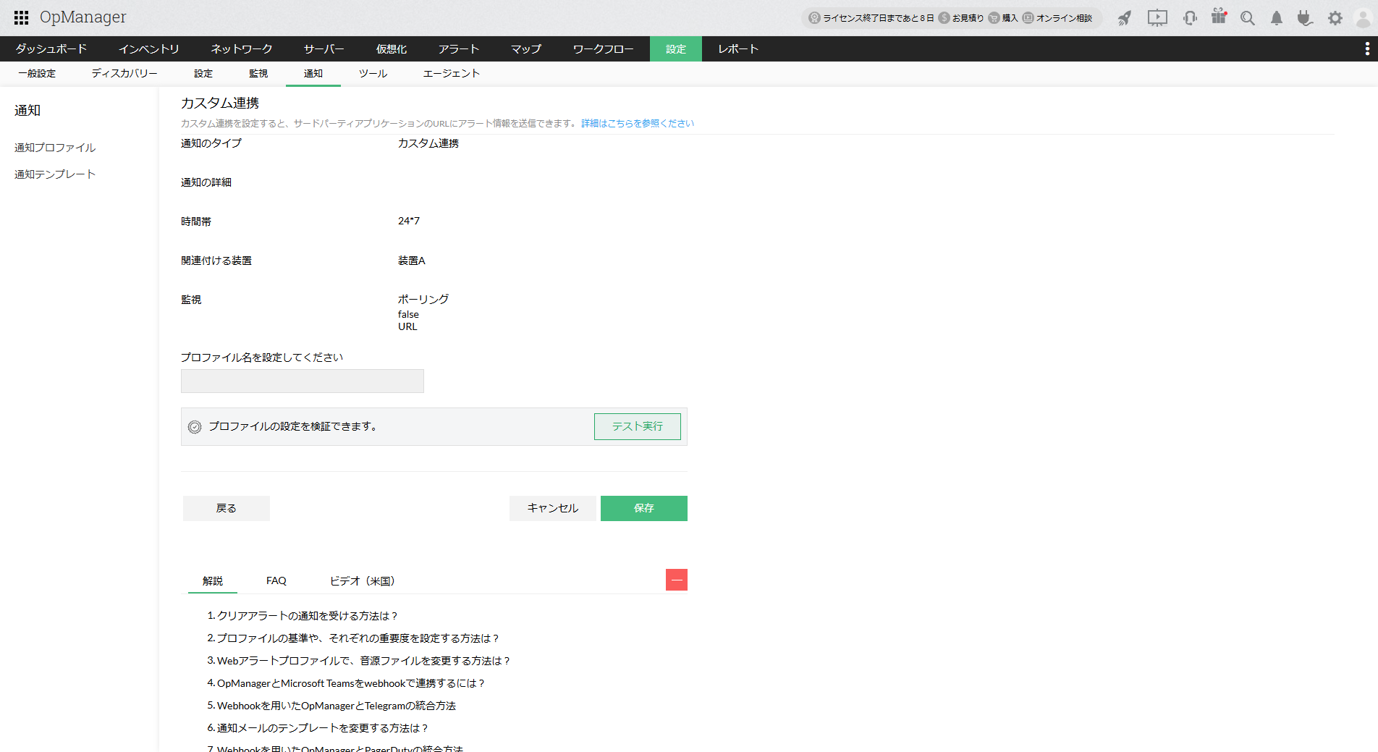Switch to the 通知 sub-tab

click(x=313, y=73)
